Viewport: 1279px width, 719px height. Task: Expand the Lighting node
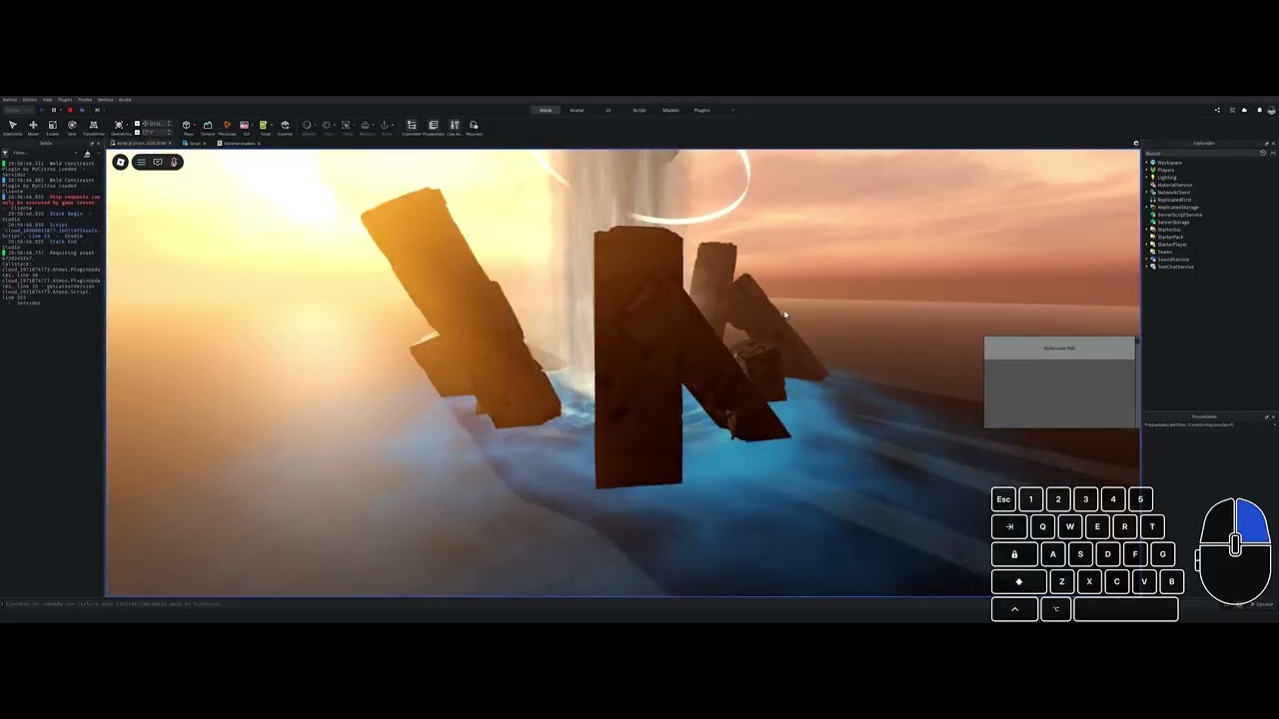coord(1147,178)
